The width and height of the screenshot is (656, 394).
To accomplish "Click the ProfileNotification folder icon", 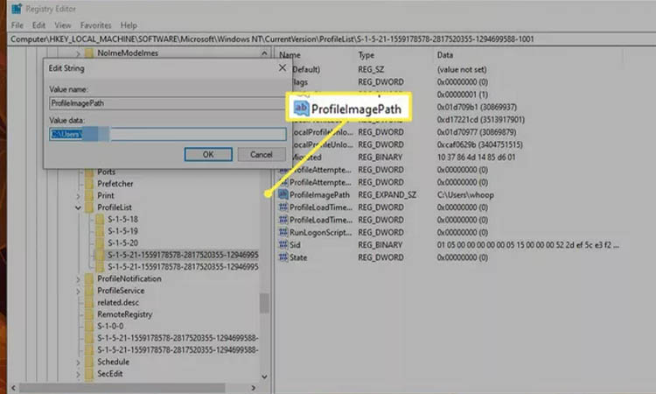I will coord(89,278).
